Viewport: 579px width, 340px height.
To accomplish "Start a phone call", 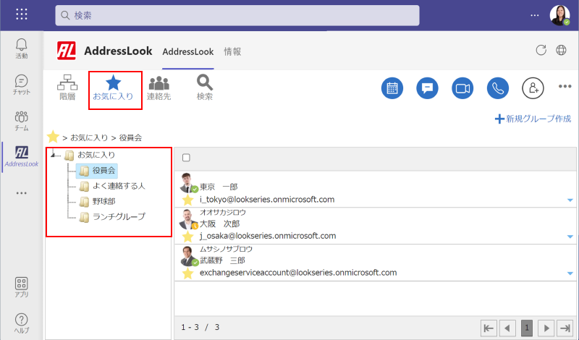I will (497, 88).
